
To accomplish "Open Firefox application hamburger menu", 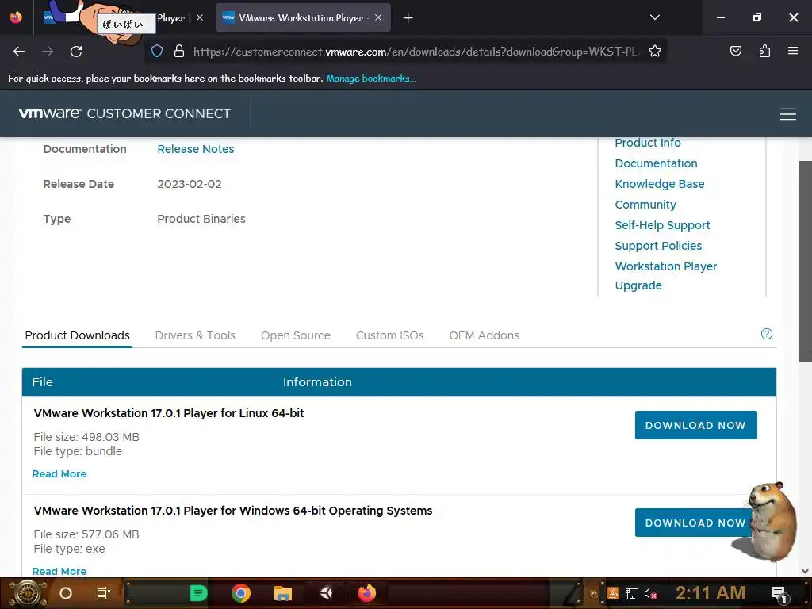I will 792,52.
